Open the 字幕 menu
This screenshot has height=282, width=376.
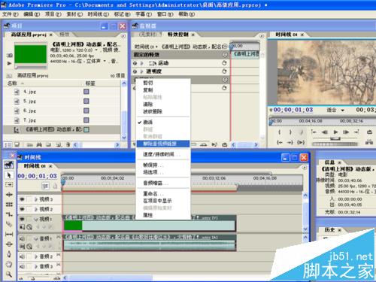pyautogui.click(x=144, y=14)
